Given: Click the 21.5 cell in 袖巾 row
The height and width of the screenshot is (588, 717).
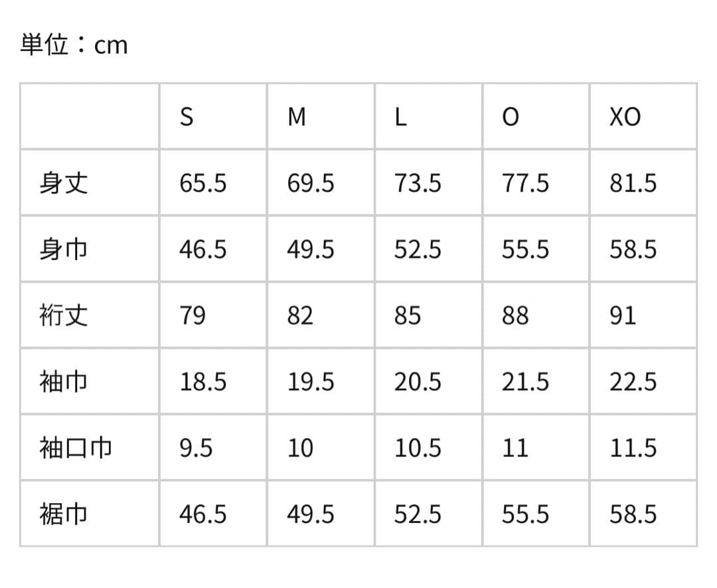Looking at the screenshot, I should (525, 382).
